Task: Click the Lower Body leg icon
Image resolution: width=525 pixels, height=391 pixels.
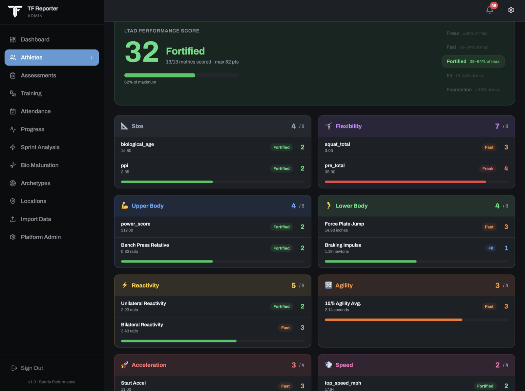Action: [328, 206]
